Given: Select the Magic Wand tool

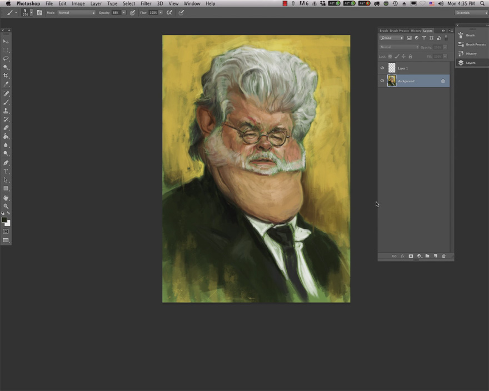Looking at the screenshot, I should tap(6, 67).
